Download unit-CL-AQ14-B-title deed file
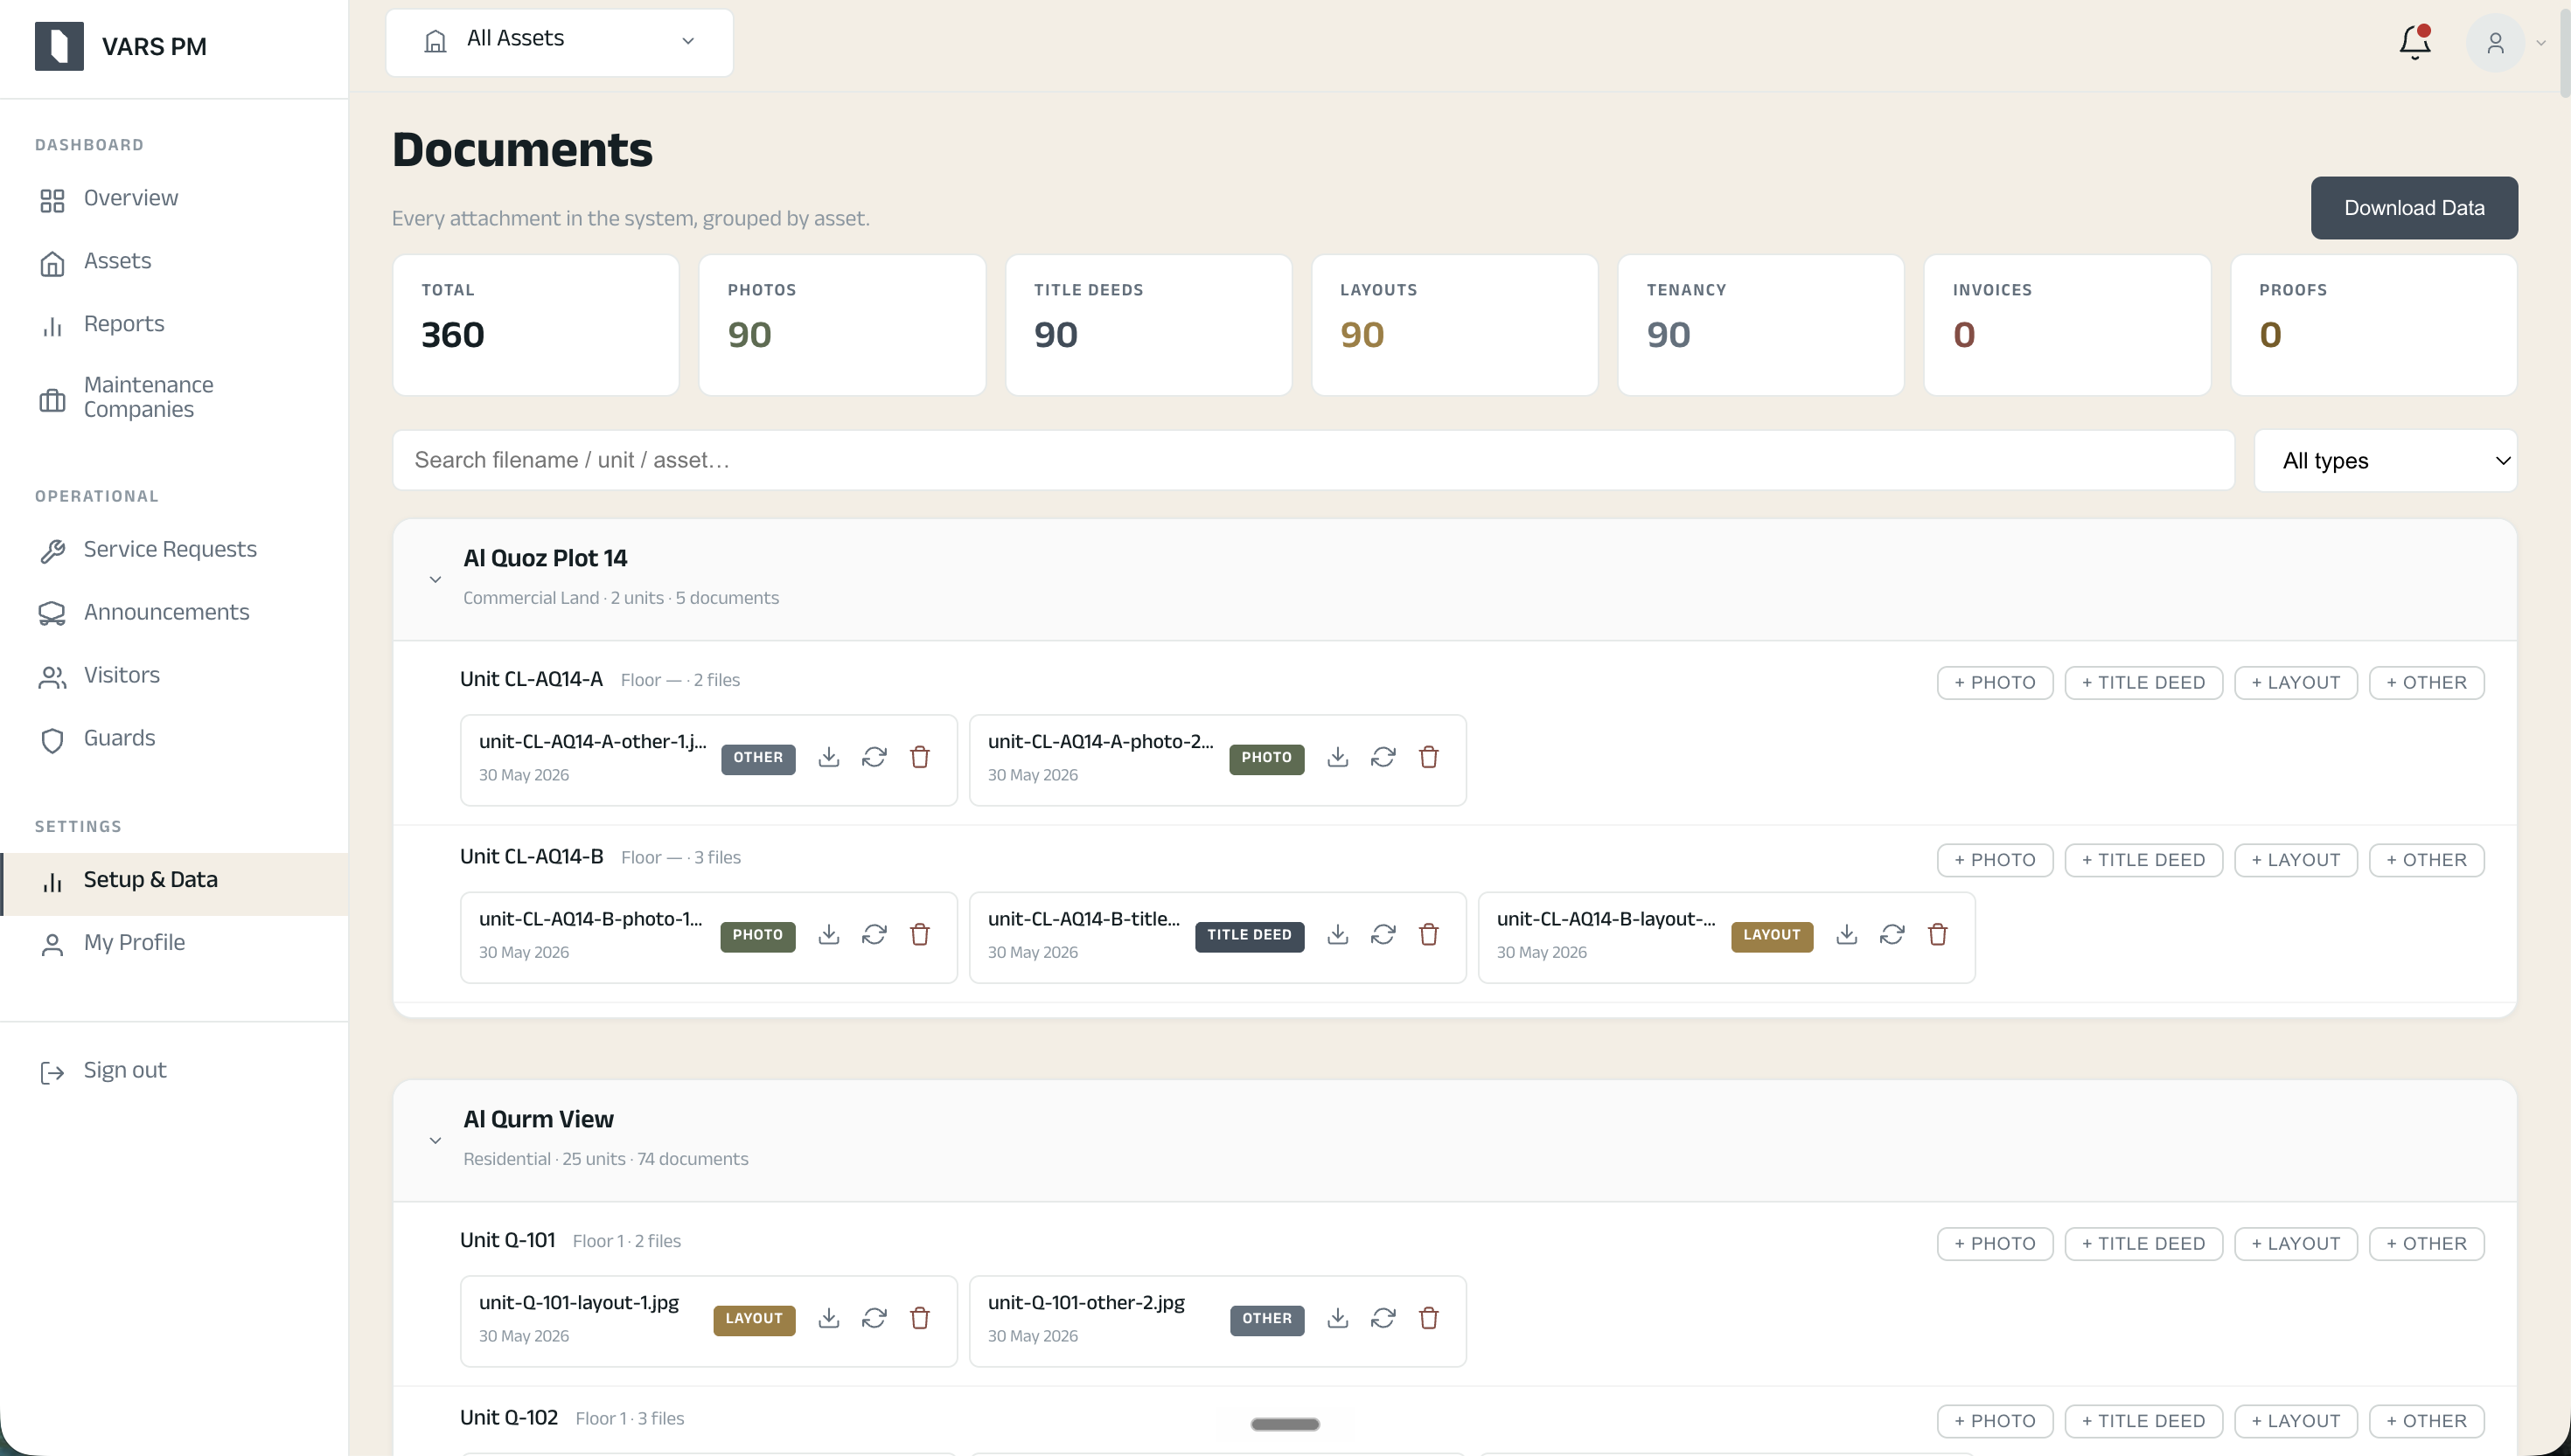This screenshot has width=2571, height=1456. 1337,934
